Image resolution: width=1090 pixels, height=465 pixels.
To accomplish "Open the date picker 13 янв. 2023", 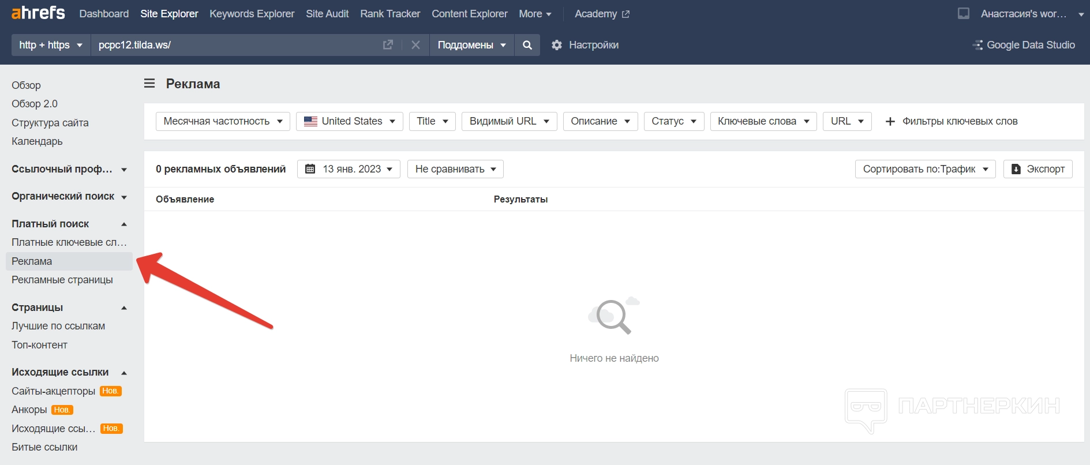I will (x=349, y=169).
